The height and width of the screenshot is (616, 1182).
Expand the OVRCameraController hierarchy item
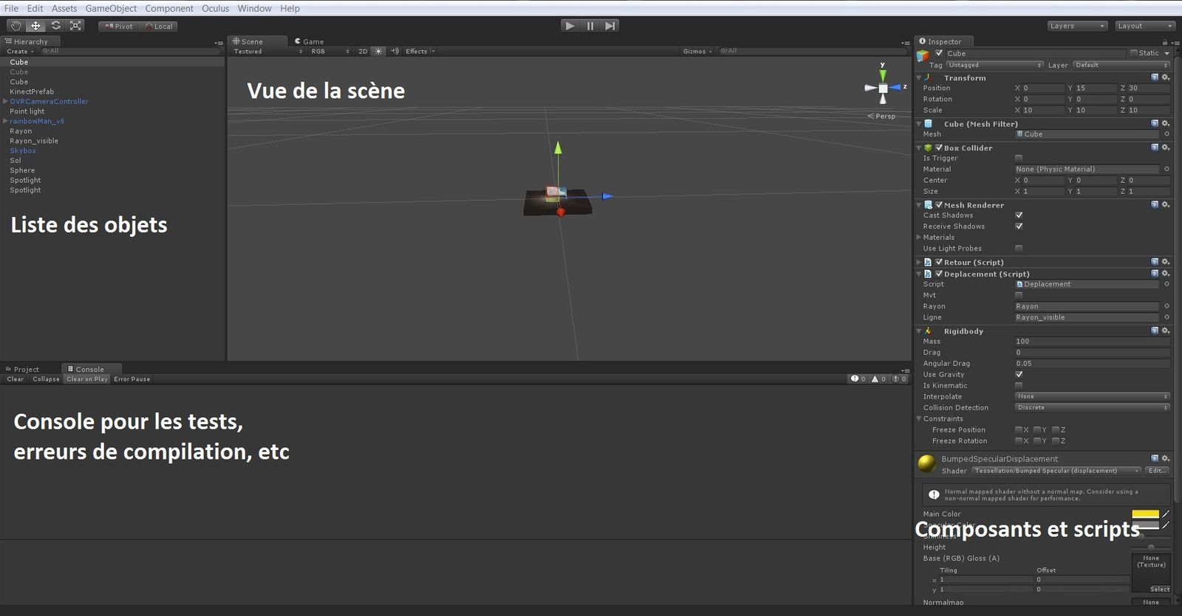point(6,102)
